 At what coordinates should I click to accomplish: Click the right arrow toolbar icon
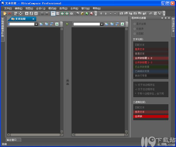(x=115, y=13)
